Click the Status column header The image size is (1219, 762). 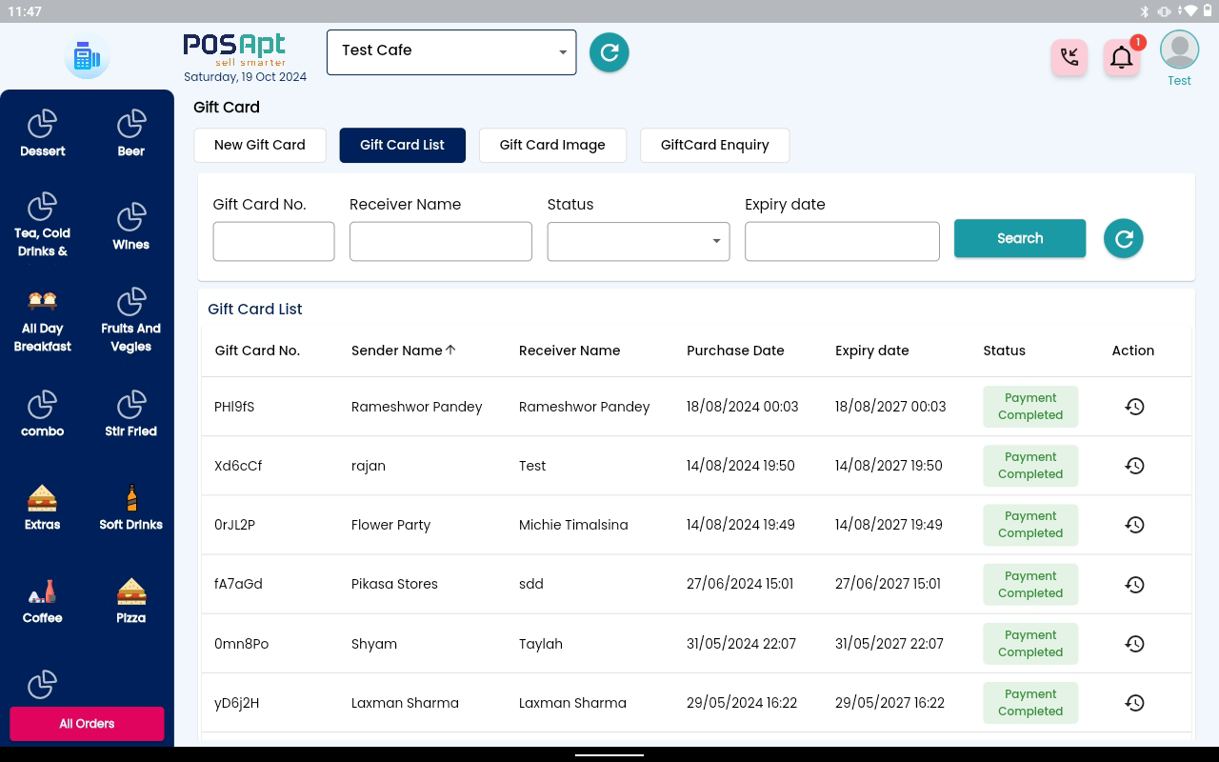[1005, 351]
